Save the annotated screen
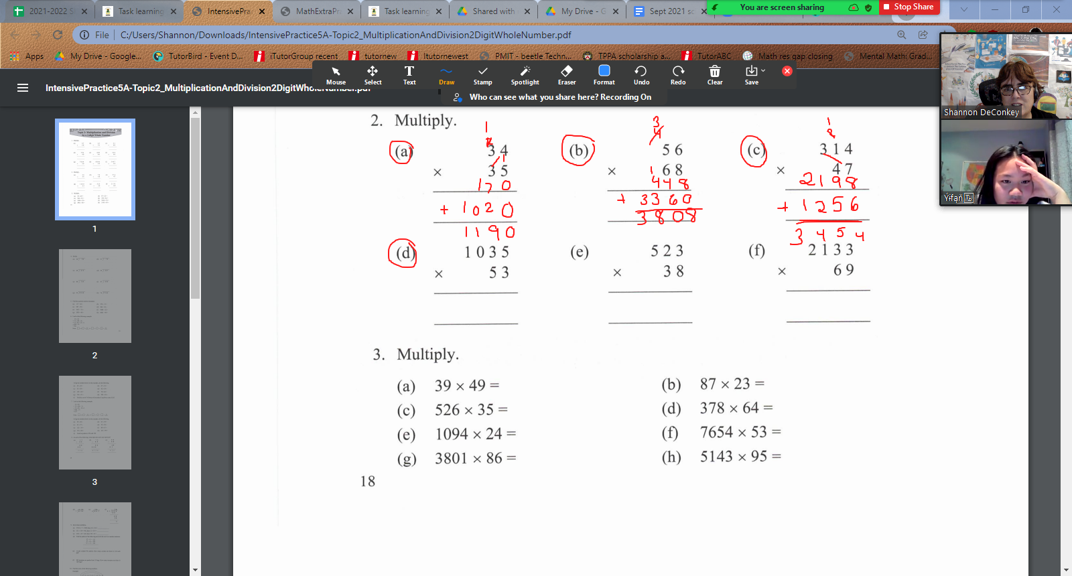Screen dimensions: 1072x576 (751, 75)
